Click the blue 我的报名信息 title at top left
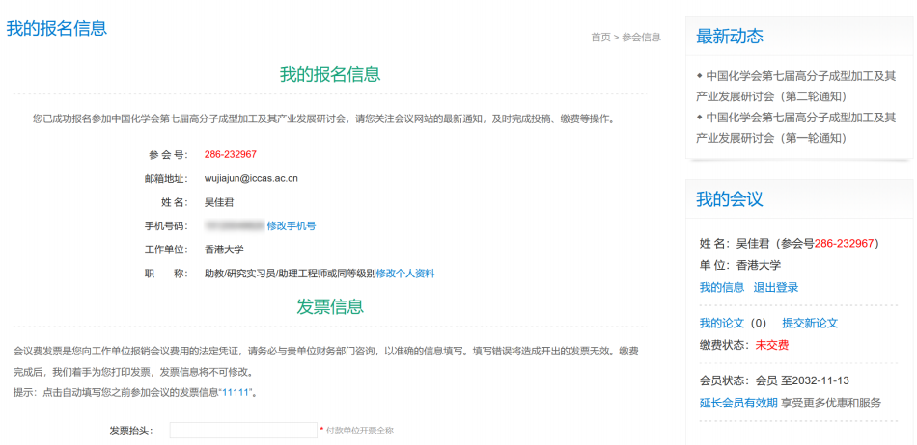Viewport: 917px width, 445px height. (57, 28)
